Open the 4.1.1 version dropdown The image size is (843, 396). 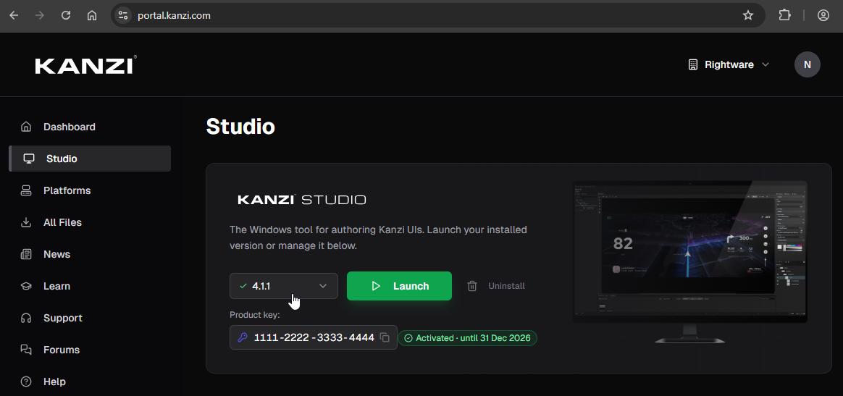284,286
